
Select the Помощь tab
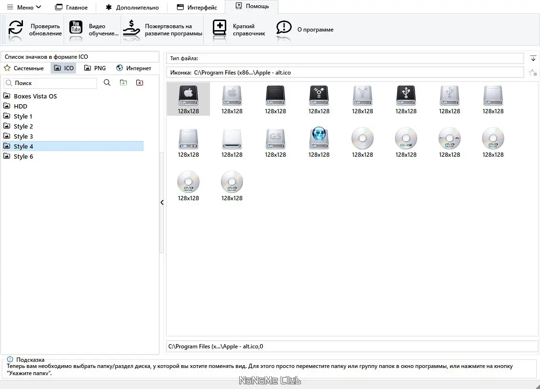pyautogui.click(x=252, y=6)
